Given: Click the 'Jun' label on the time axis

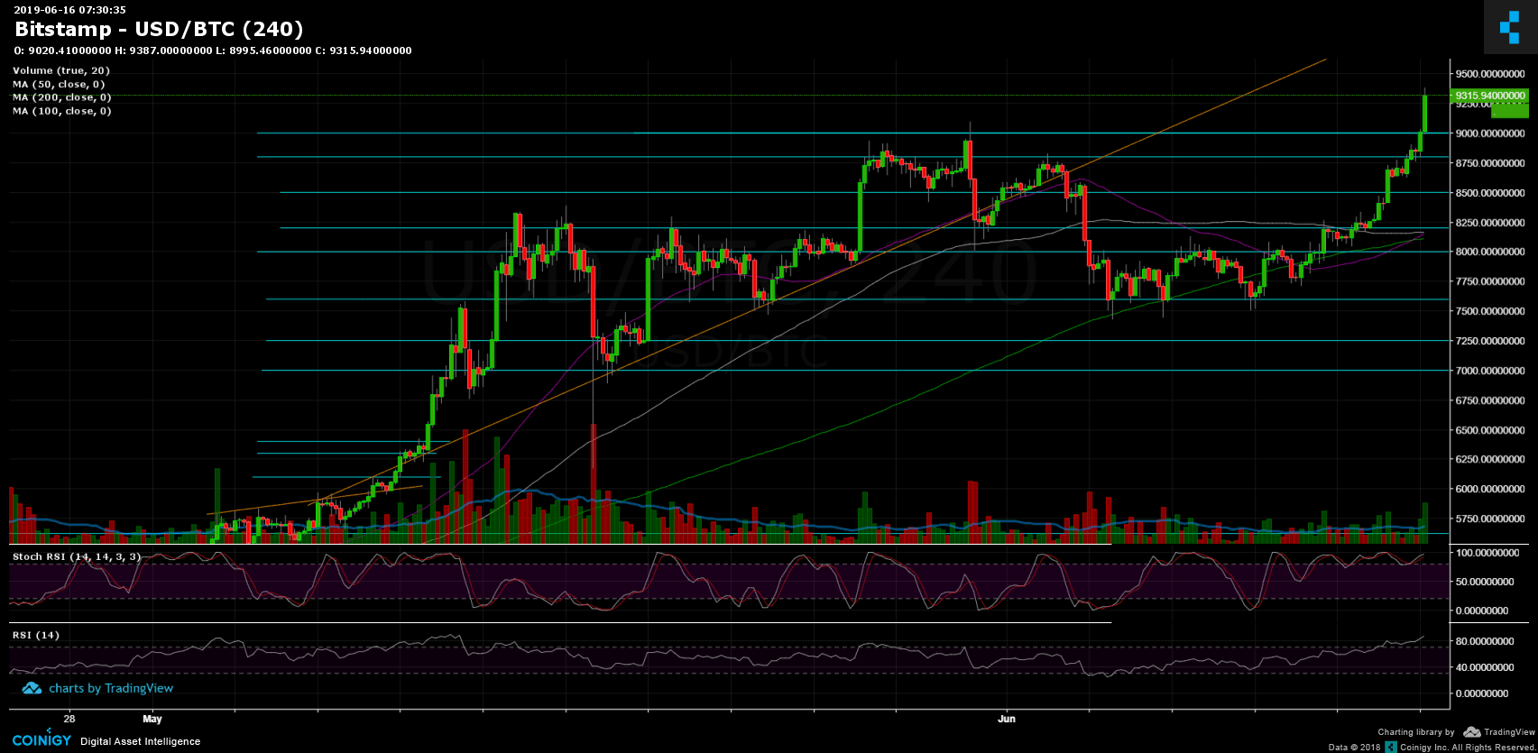Looking at the screenshot, I should point(1007,719).
